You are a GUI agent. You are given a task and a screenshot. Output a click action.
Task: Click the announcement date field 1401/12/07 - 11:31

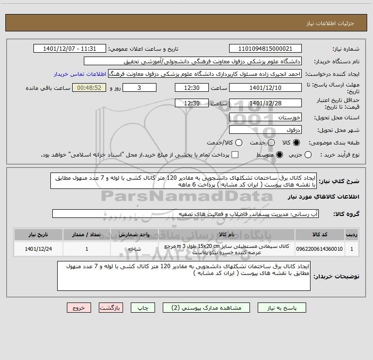click(x=70, y=49)
